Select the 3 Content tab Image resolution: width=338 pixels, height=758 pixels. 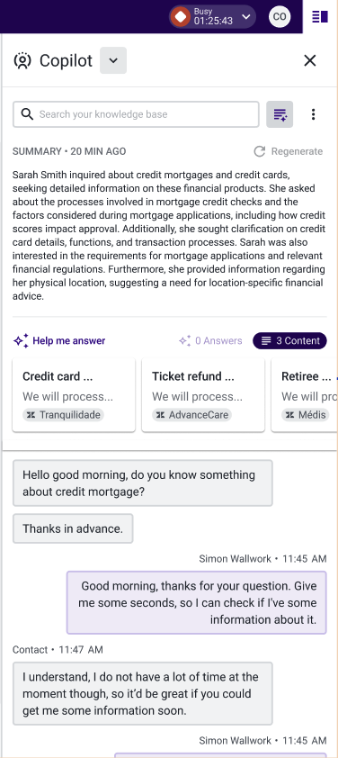point(289,341)
